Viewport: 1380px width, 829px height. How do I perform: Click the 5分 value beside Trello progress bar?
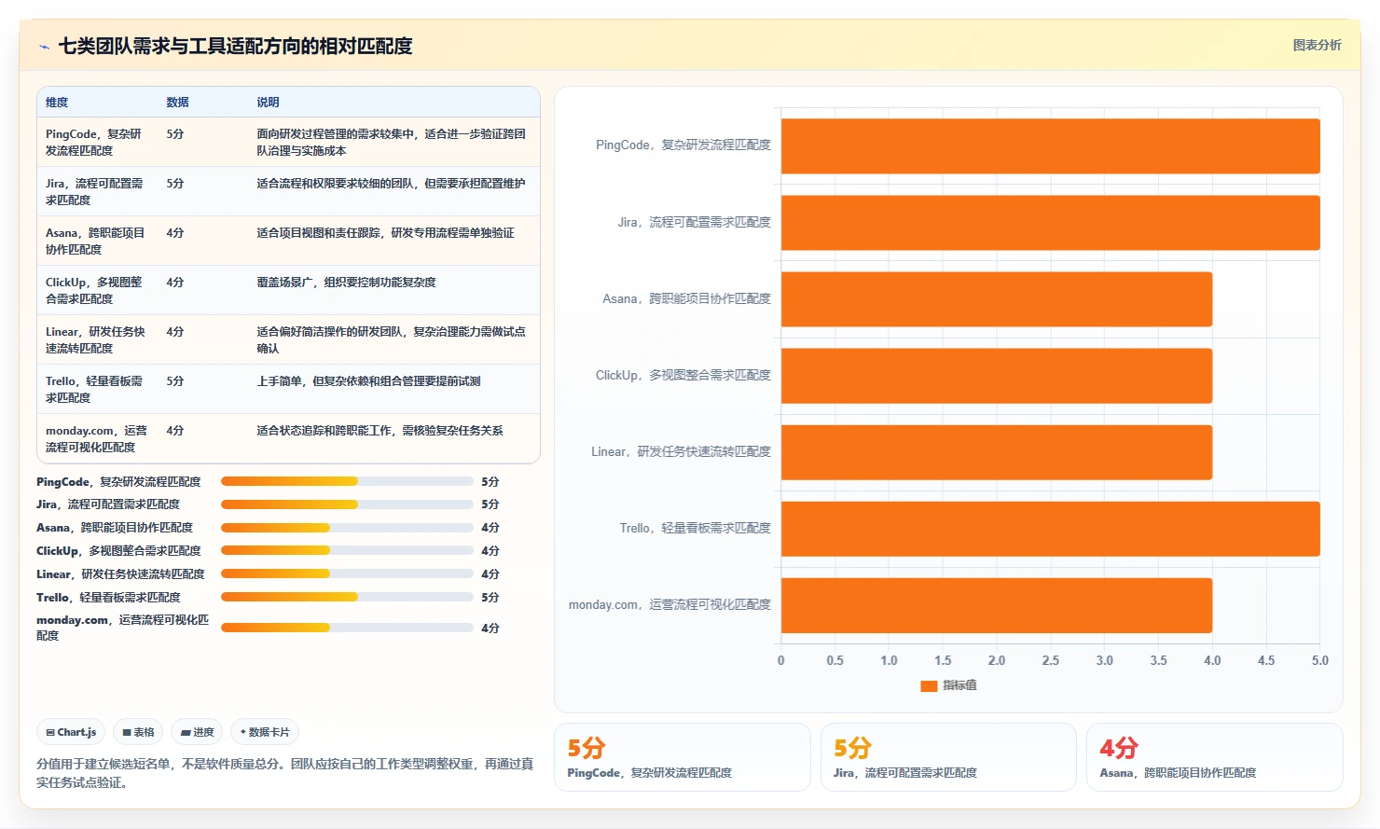490,598
